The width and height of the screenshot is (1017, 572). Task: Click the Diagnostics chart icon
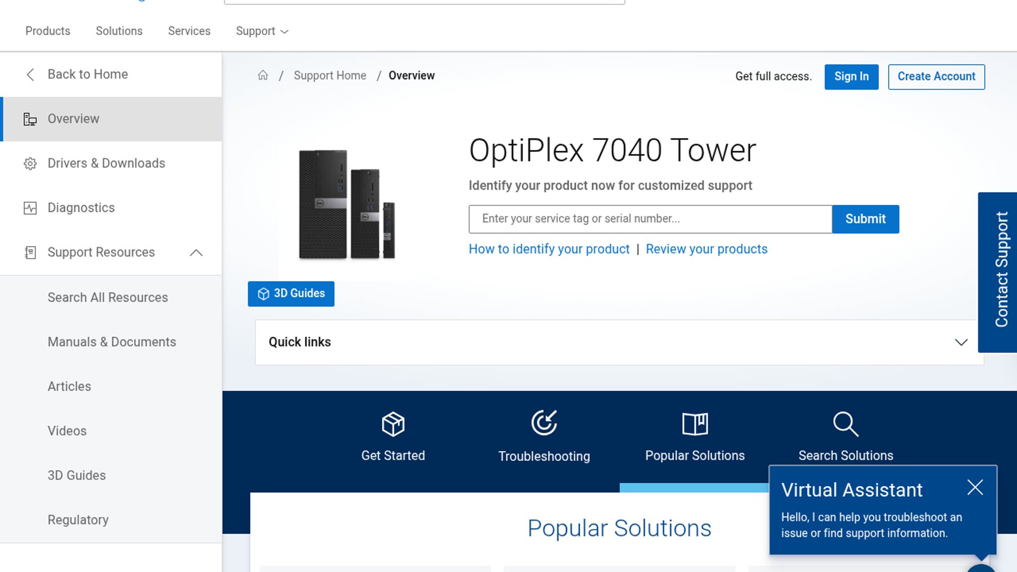coord(30,208)
